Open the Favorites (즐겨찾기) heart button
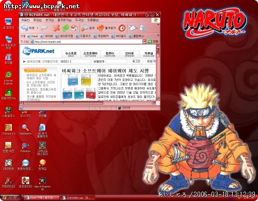 (x=106, y=28)
